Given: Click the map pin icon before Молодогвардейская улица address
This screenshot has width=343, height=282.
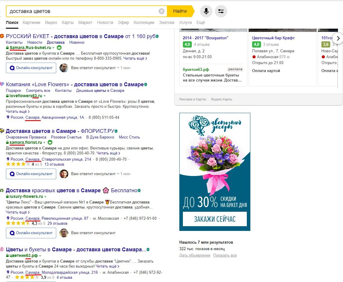Looking at the screenshot, I should tap(8, 272).
